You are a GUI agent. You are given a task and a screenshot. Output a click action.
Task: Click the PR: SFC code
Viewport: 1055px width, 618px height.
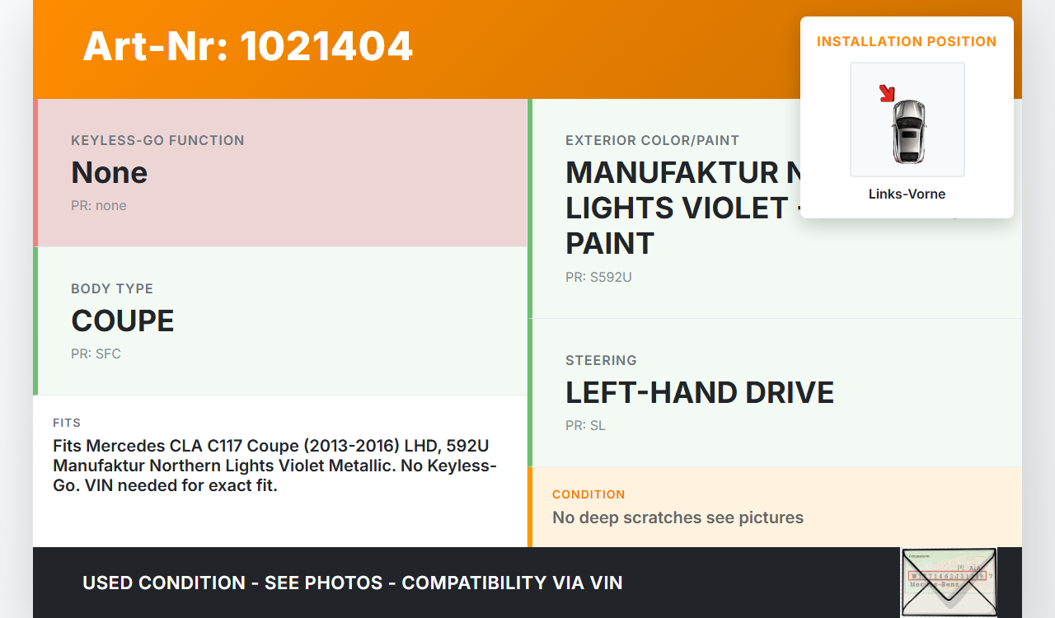(x=96, y=354)
